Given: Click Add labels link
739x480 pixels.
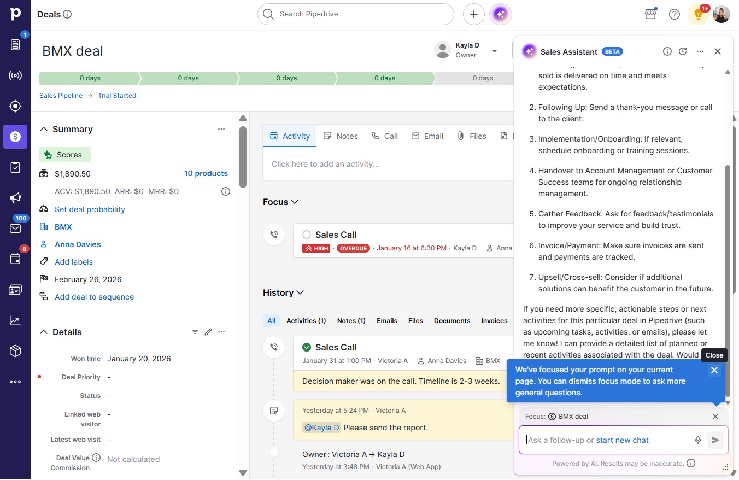Looking at the screenshot, I should click(x=74, y=262).
